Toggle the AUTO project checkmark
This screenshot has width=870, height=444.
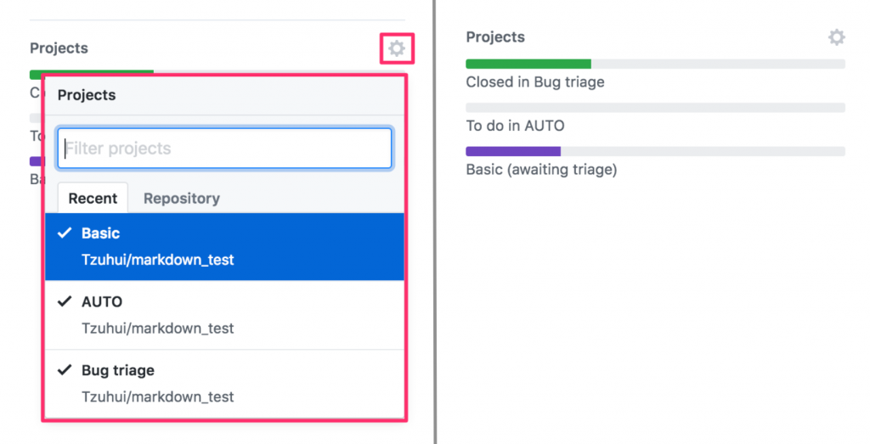[65, 301]
